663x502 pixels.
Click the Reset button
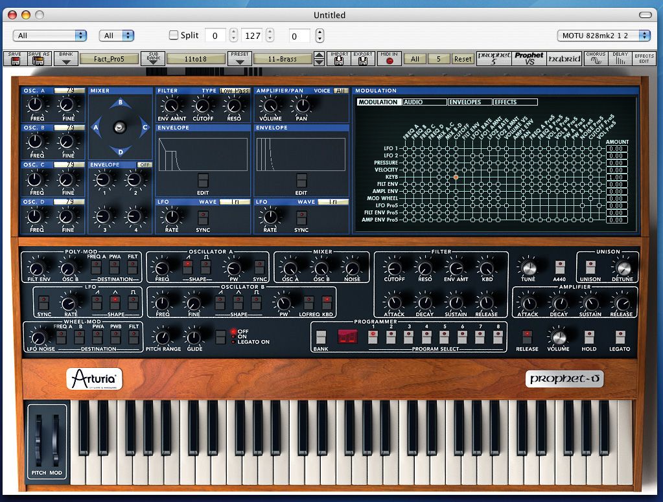point(463,59)
